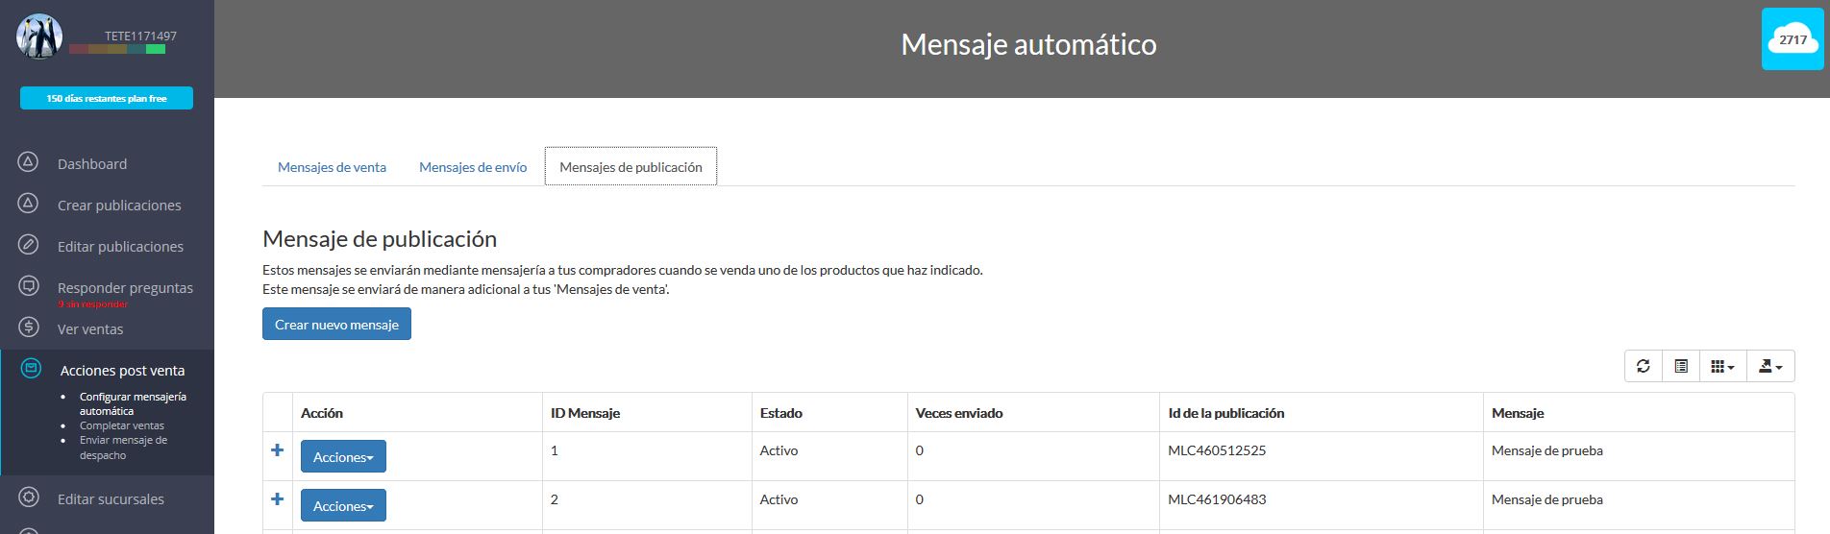Click the Mensaje de publicación heading
The width and height of the screenshot is (1830, 534).
click(x=380, y=238)
